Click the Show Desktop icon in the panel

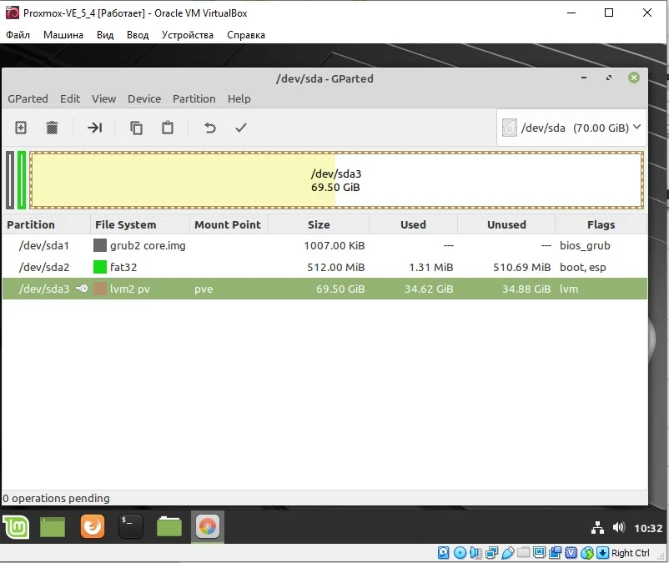tap(53, 527)
